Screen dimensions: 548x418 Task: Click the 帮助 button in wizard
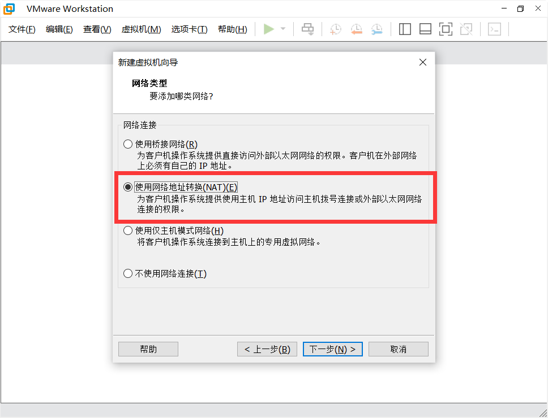click(148, 349)
